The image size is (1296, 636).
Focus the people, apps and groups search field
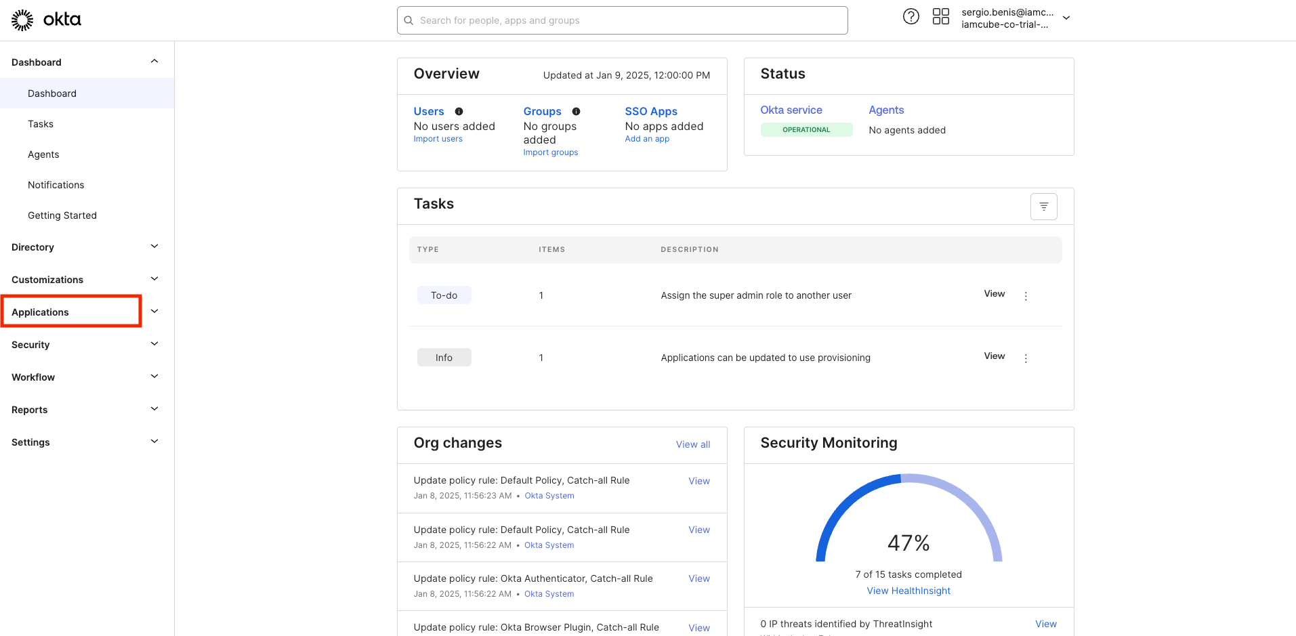tap(622, 20)
